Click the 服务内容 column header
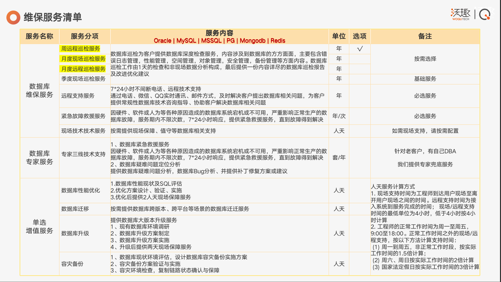Screen dimensions: 501x282 click(219, 33)
